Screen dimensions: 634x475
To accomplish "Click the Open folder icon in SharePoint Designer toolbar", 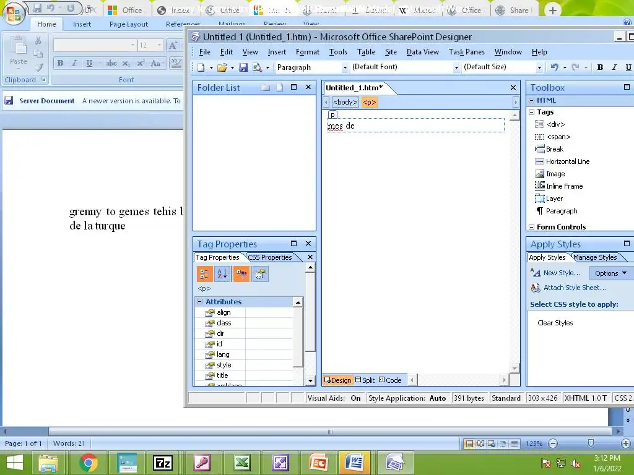I will tap(222, 67).
